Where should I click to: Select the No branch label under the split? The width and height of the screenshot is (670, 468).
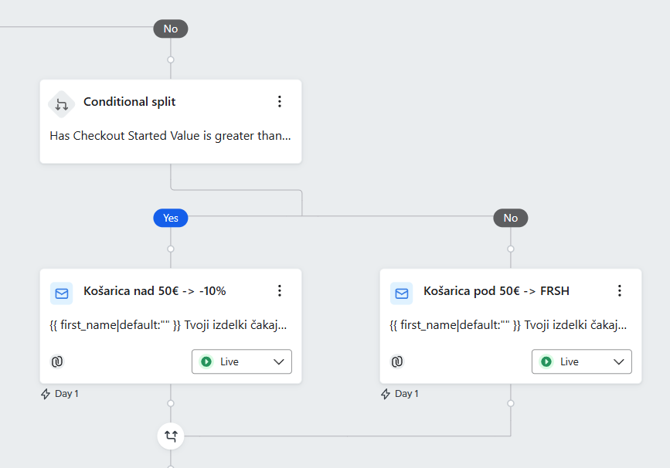pos(510,218)
